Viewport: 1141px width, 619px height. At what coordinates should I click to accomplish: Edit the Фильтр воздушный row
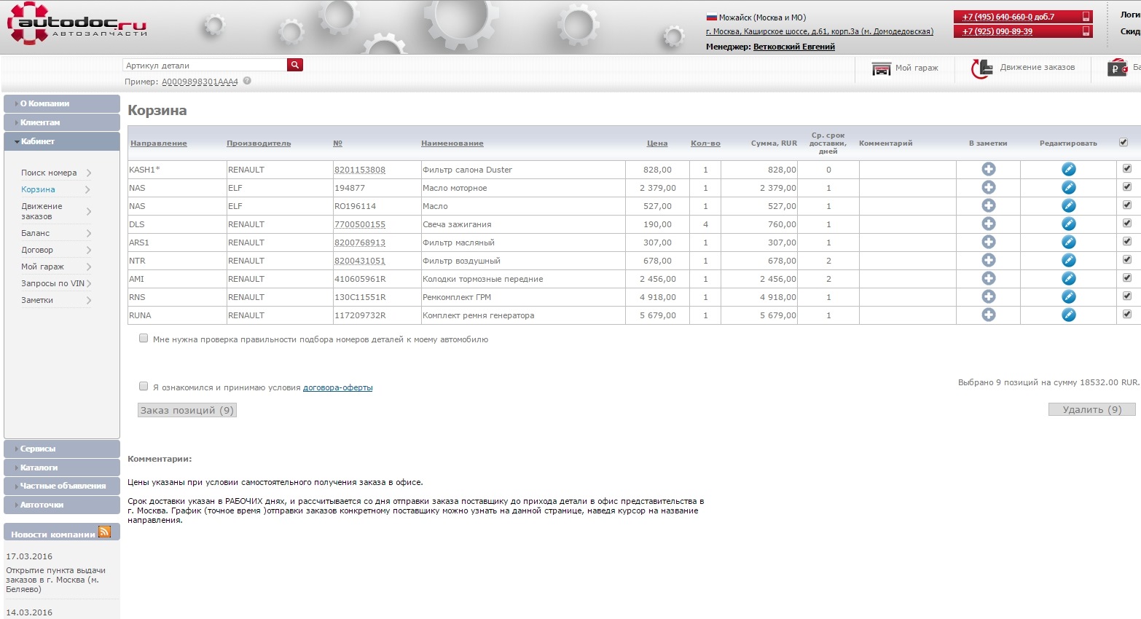pyautogui.click(x=1068, y=260)
